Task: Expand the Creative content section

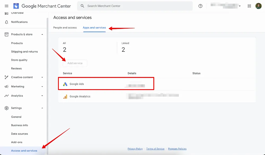Action: (x=42, y=77)
